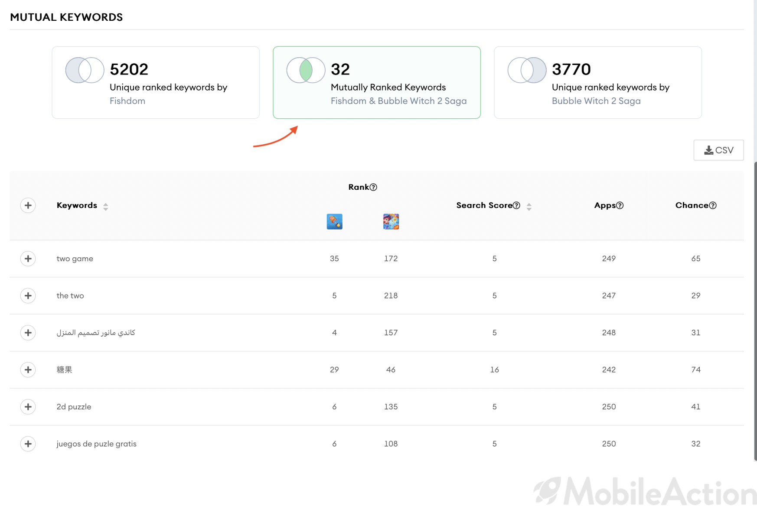Viewport: 757px width, 506px height.
Task: Open the Chance column help icon
Action: pyautogui.click(x=713, y=205)
